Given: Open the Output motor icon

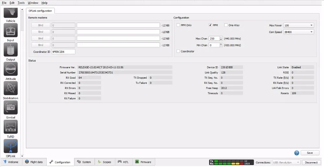Looking at the screenshot, I should pos(11,50).
